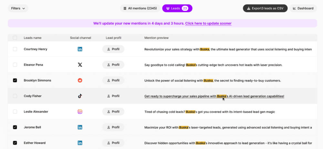The image size is (323, 149).
Task: Click the download icon on Export button
Action: (x=249, y=8)
